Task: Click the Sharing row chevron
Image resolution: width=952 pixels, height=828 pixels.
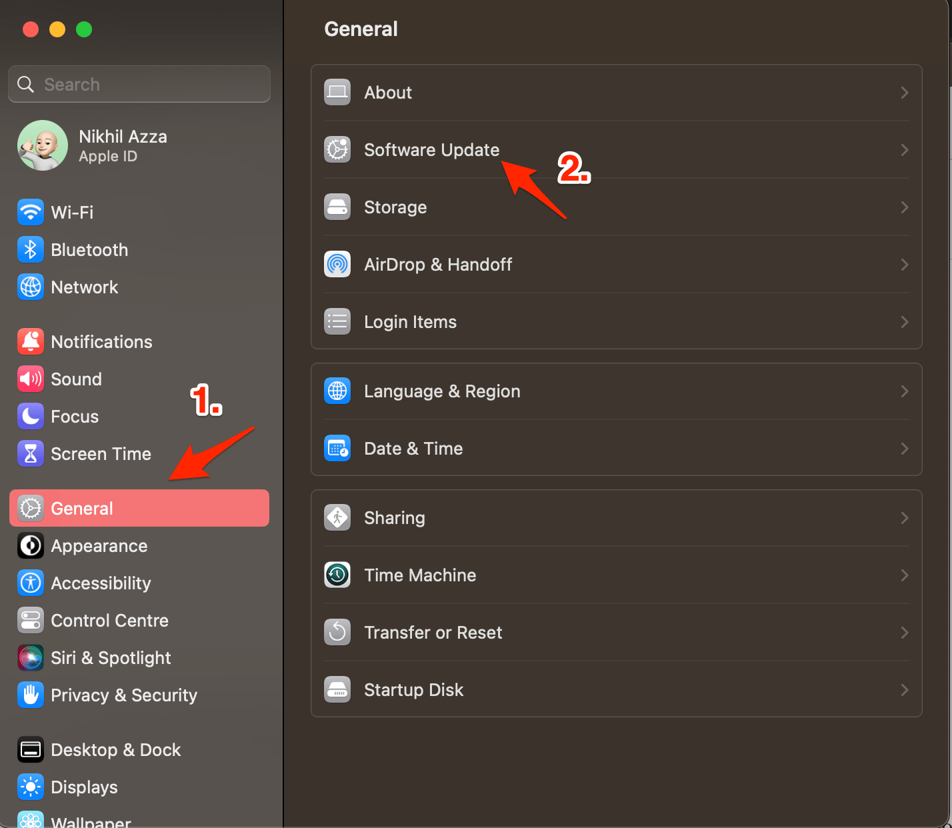Action: 905,518
